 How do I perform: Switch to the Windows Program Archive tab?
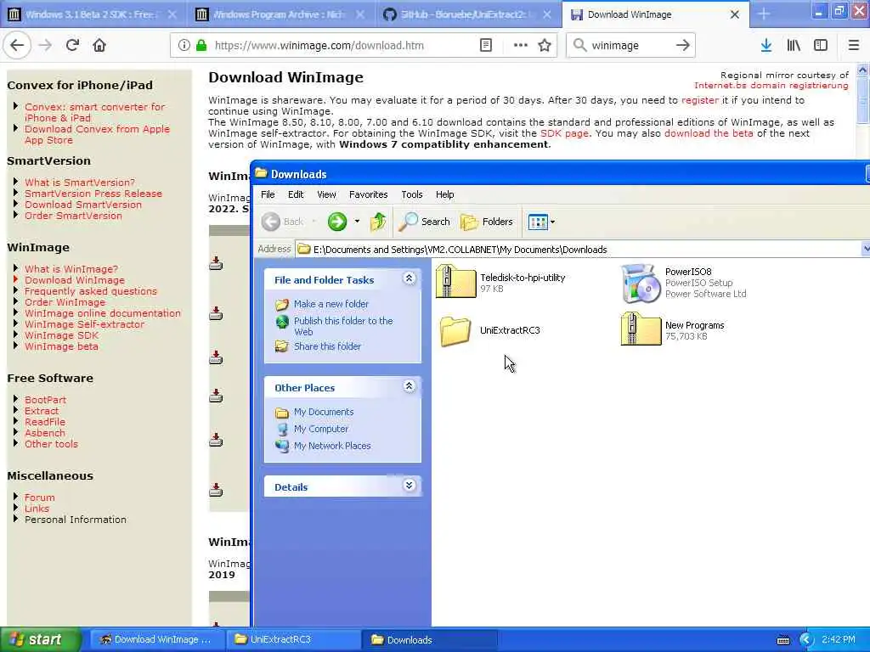click(x=280, y=14)
